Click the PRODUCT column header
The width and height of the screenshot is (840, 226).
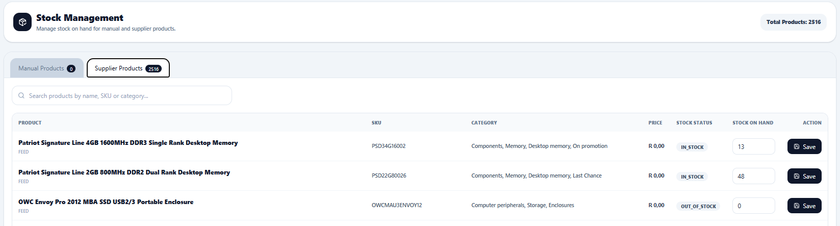(30, 123)
